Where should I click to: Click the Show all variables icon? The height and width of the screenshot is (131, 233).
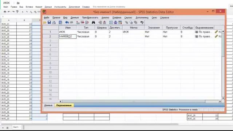[x=136, y=23]
